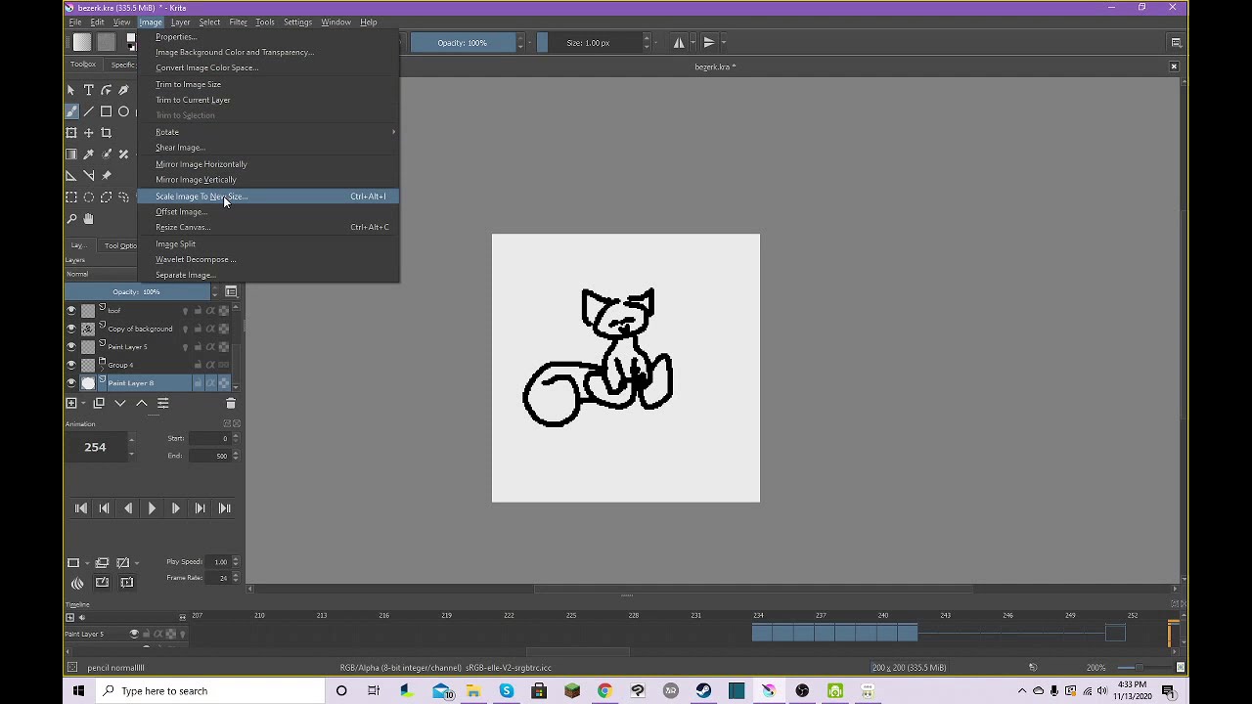Select the Measure tool
Screen dimensions: 1252x704
(88, 176)
